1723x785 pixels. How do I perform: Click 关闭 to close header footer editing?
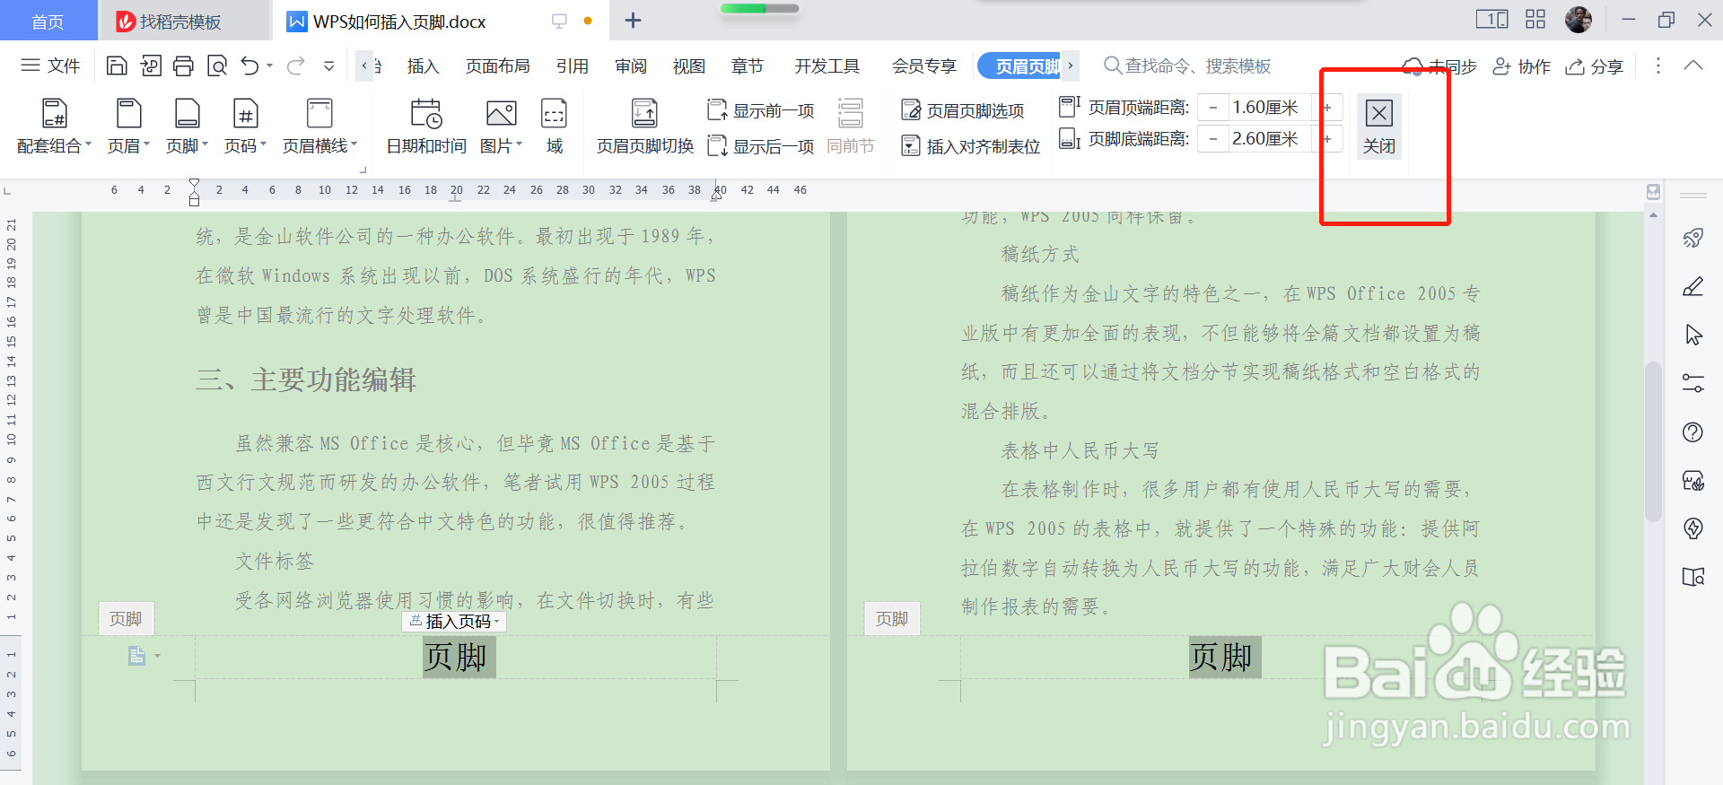(x=1379, y=126)
